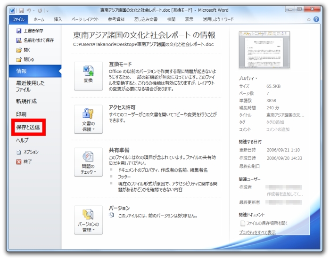
Task: Open 印刷 (Print) section
Action: click(x=21, y=114)
